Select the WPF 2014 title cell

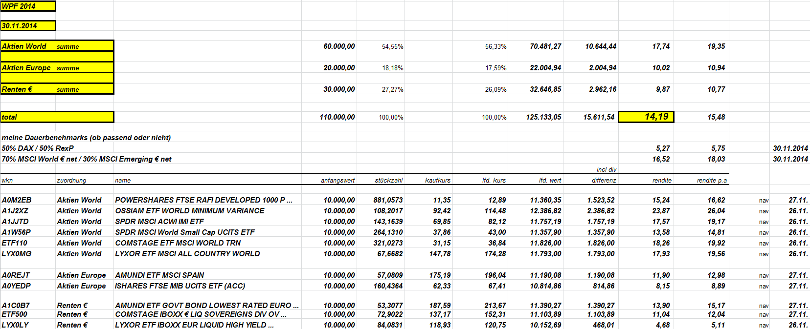click(28, 6)
